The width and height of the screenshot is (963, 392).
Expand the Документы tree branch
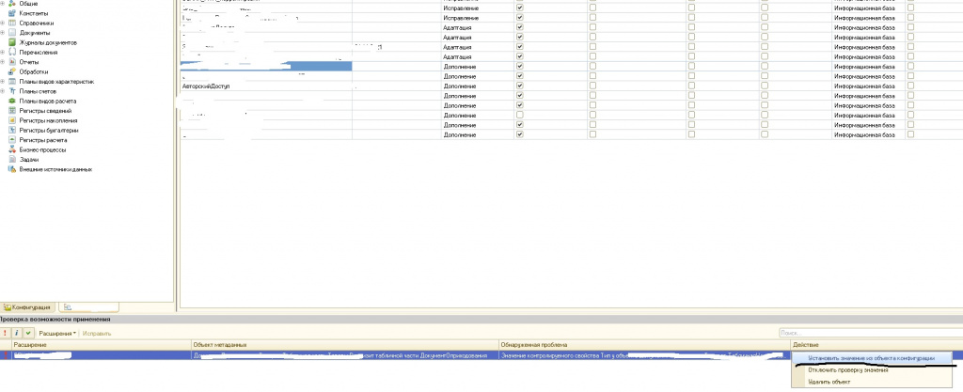pyautogui.click(x=3, y=33)
